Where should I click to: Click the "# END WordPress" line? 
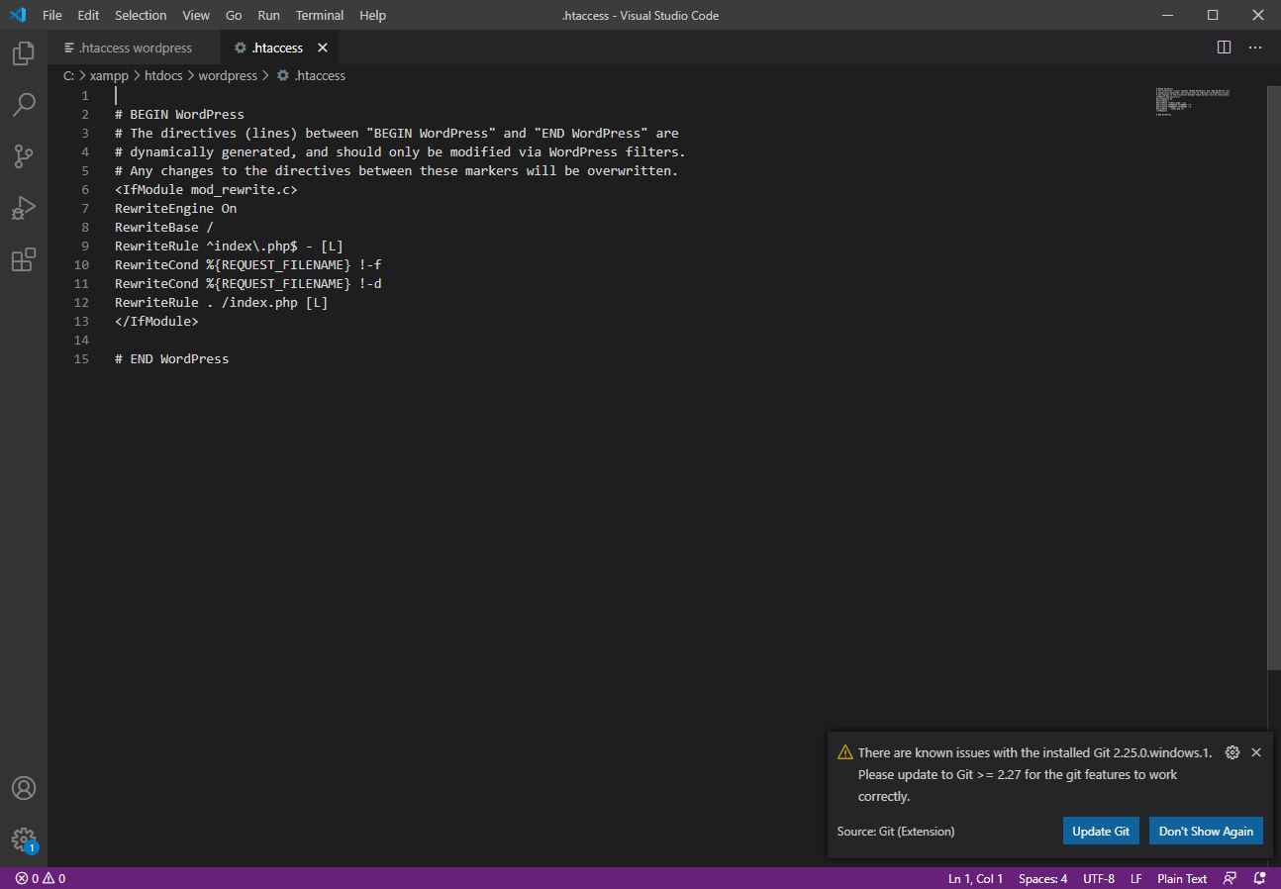tap(171, 358)
